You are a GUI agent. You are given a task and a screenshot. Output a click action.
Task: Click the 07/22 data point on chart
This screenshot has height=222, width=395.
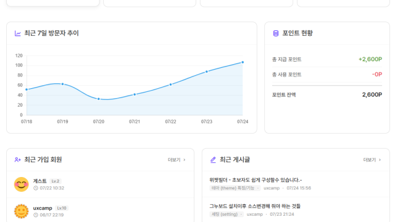click(170, 84)
